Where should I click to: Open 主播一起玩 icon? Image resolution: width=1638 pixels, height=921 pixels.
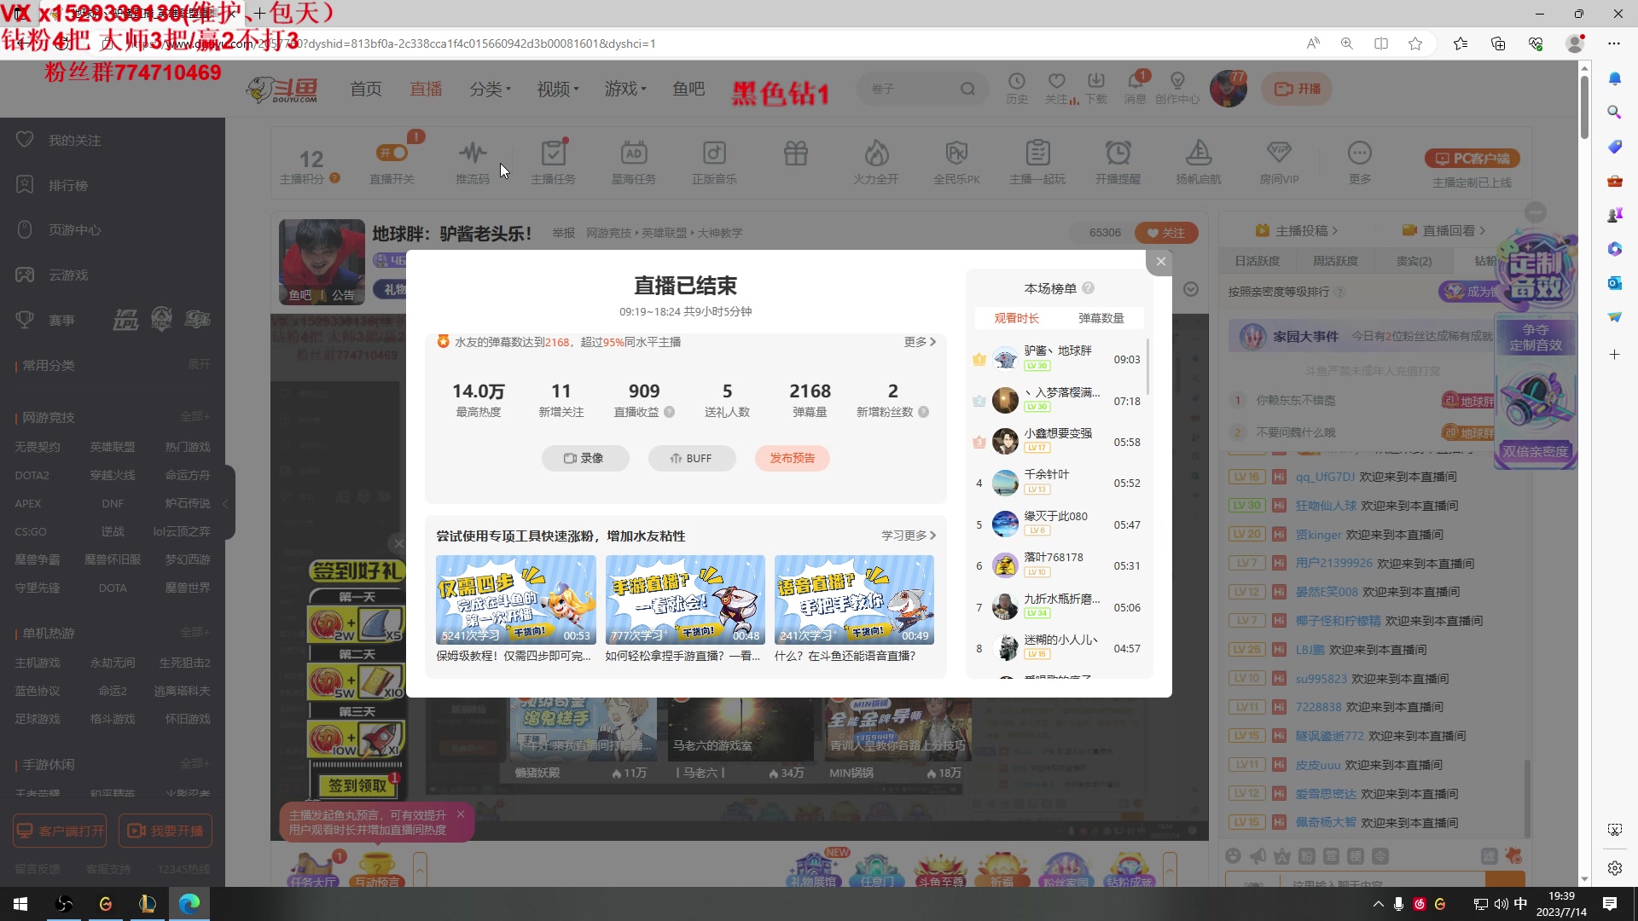pyautogui.click(x=1037, y=153)
